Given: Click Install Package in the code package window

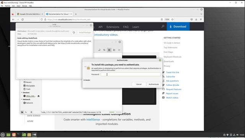Looking at the screenshot, I should pos(85,33).
